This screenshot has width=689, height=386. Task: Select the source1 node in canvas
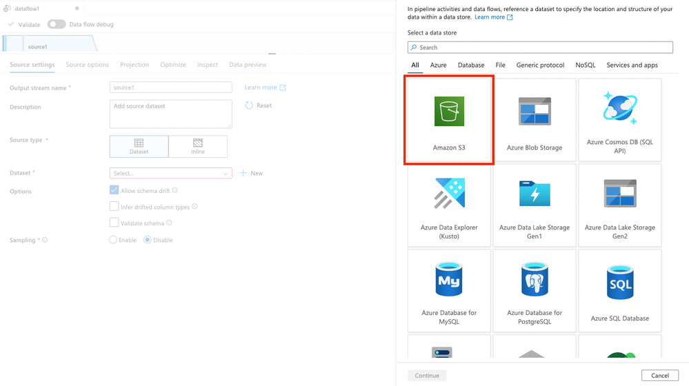coord(50,44)
